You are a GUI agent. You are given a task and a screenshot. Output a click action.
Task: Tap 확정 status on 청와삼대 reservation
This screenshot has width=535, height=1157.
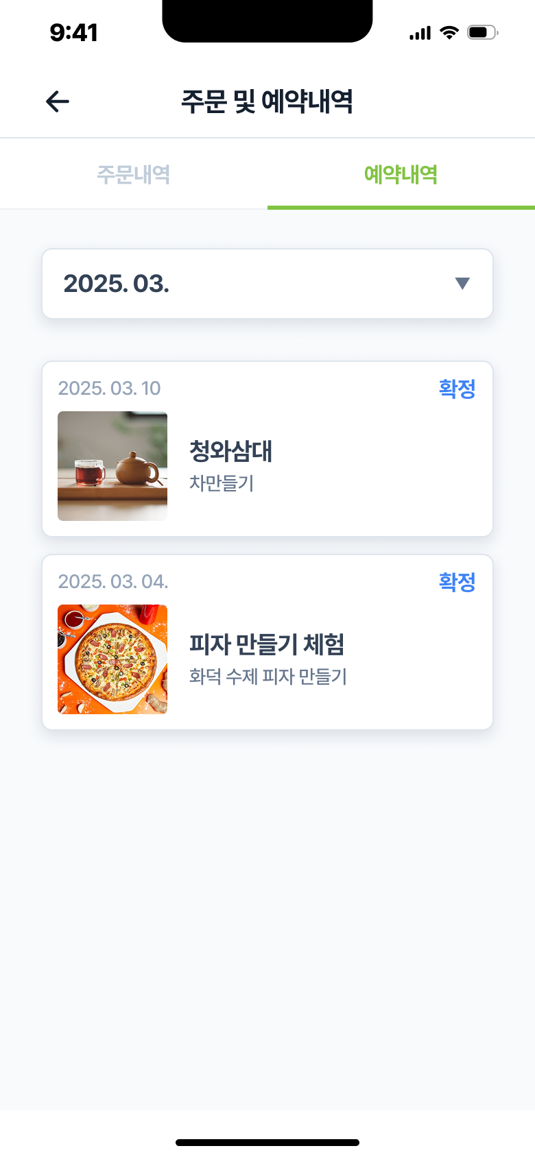coord(457,389)
